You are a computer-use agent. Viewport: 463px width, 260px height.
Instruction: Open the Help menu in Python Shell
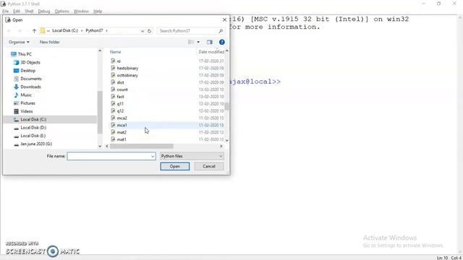tap(98, 12)
